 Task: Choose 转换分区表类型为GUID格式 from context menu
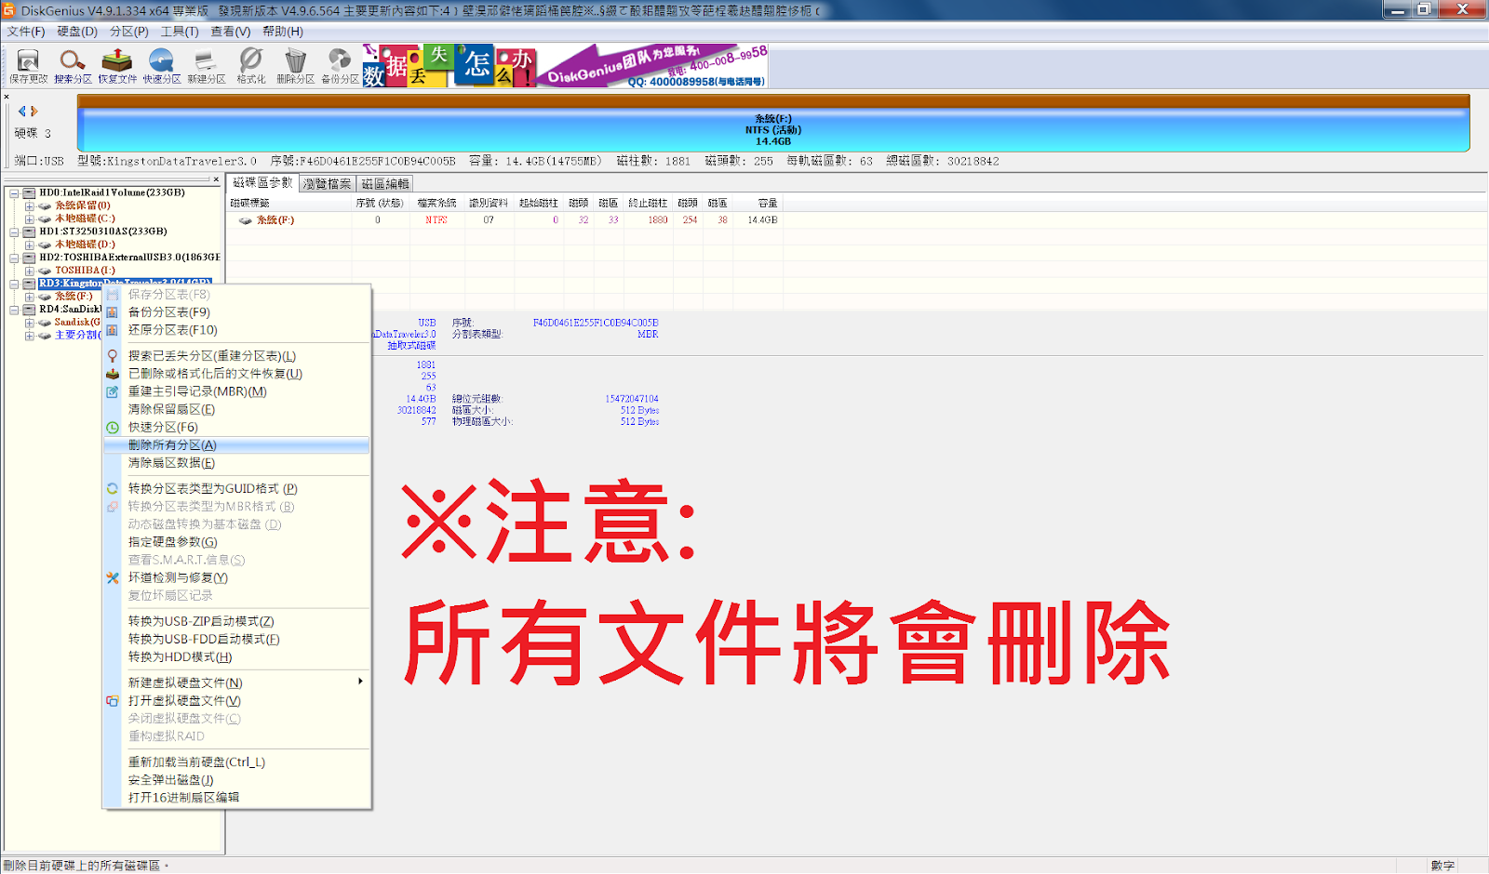pos(212,489)
